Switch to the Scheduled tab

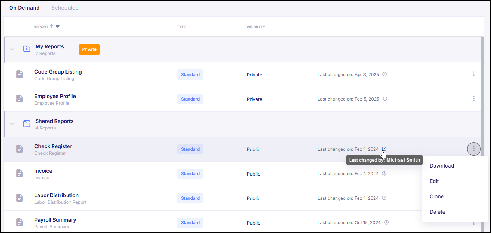tap(65, 8)
